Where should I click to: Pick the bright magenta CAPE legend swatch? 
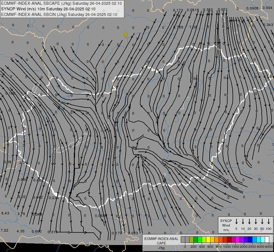tap(238, 239)
